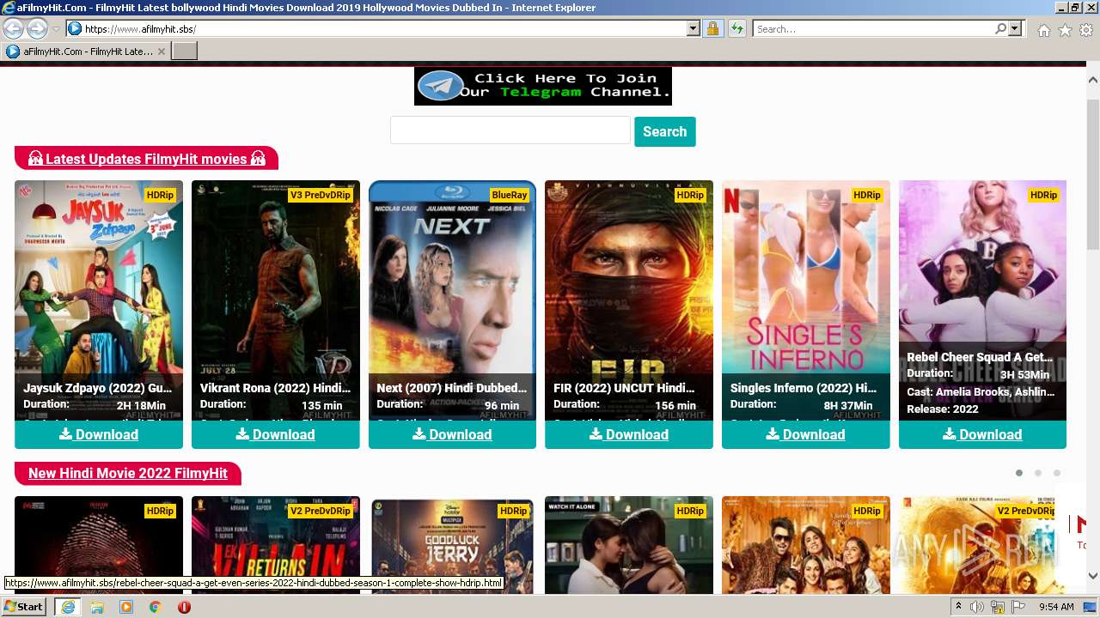1100x618 pixels.
Task: Click the volume speaker tray icon
Action: coord(977,607)
